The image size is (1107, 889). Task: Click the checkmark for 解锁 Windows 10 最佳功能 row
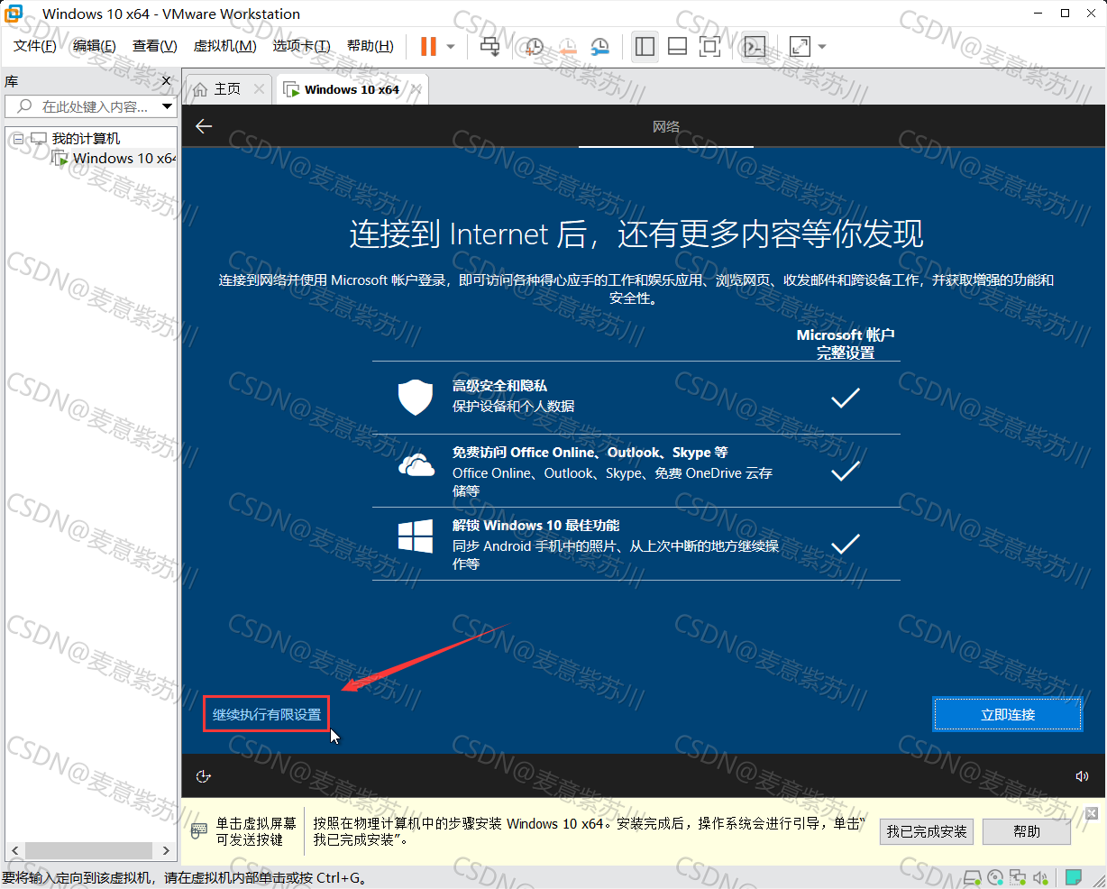pyautogui.click(x=846, y=544)
